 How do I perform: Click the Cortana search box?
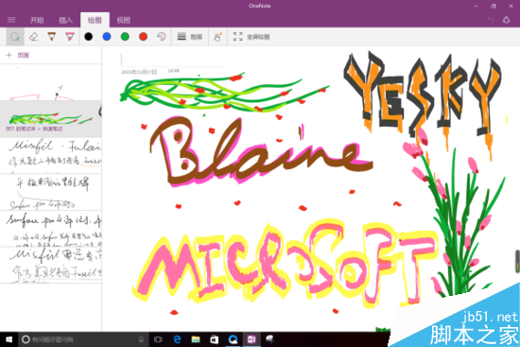tap(83, 339)
